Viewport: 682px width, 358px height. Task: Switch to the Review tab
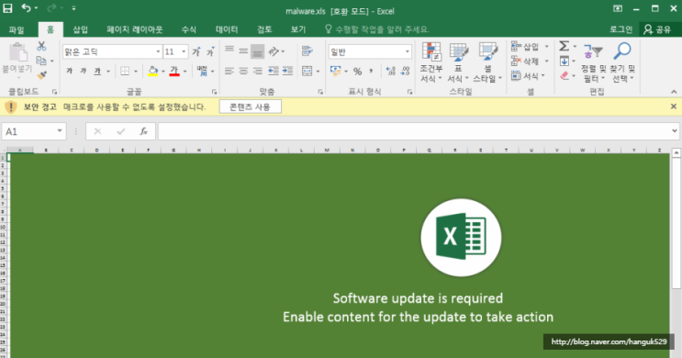[264, 29]
